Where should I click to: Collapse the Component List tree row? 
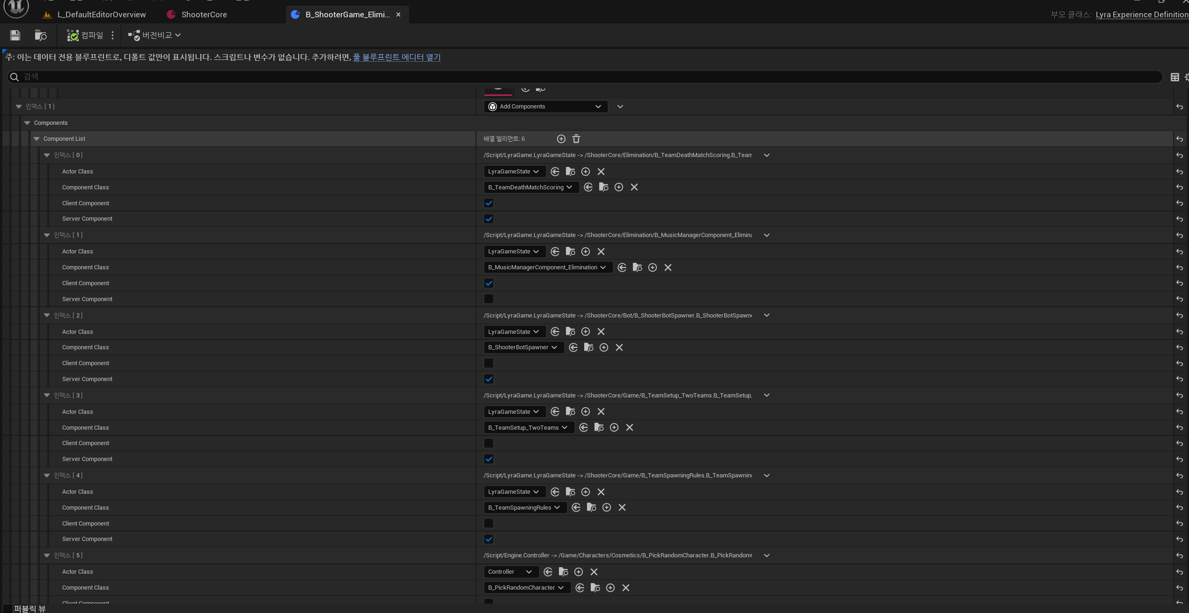37,139
